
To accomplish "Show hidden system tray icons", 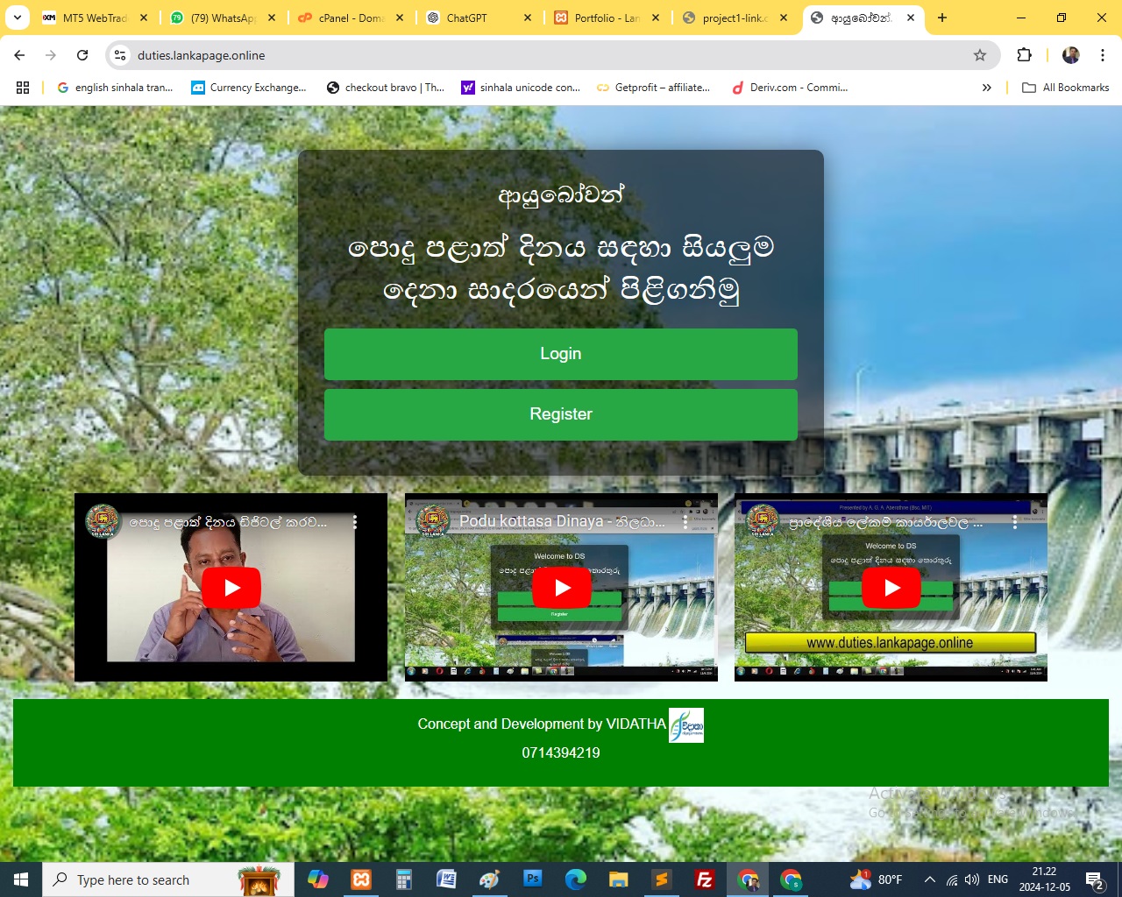I will [929, 879].
